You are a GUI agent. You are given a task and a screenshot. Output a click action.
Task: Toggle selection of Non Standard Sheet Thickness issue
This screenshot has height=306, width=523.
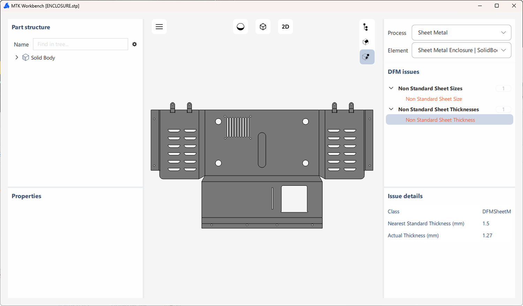440,120
